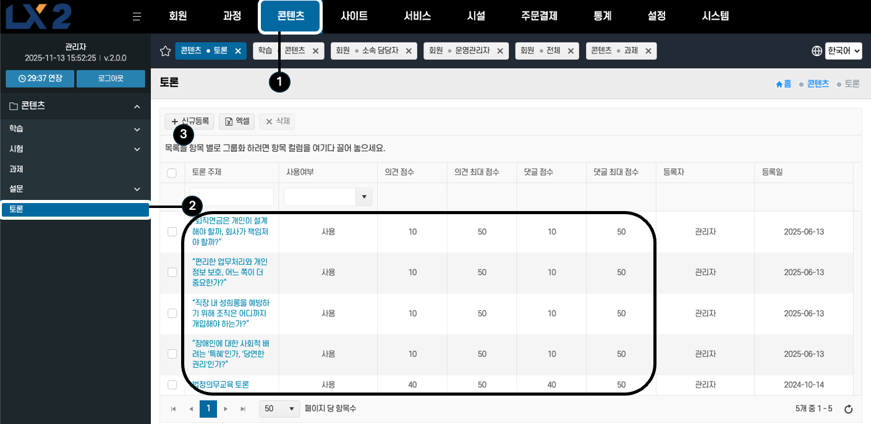Switch to the 회원 소속 담당자 tab
The image size is (871, 424).
tap(367, 51)
